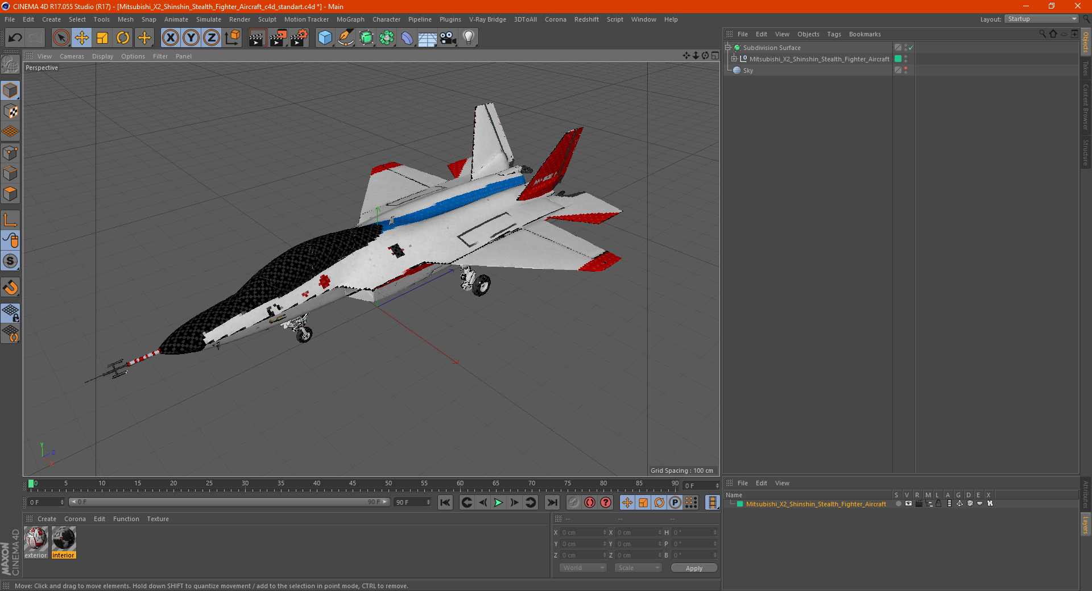
Task: Play the animation forward
Action: pyautogui.click(x=498, y=502)
